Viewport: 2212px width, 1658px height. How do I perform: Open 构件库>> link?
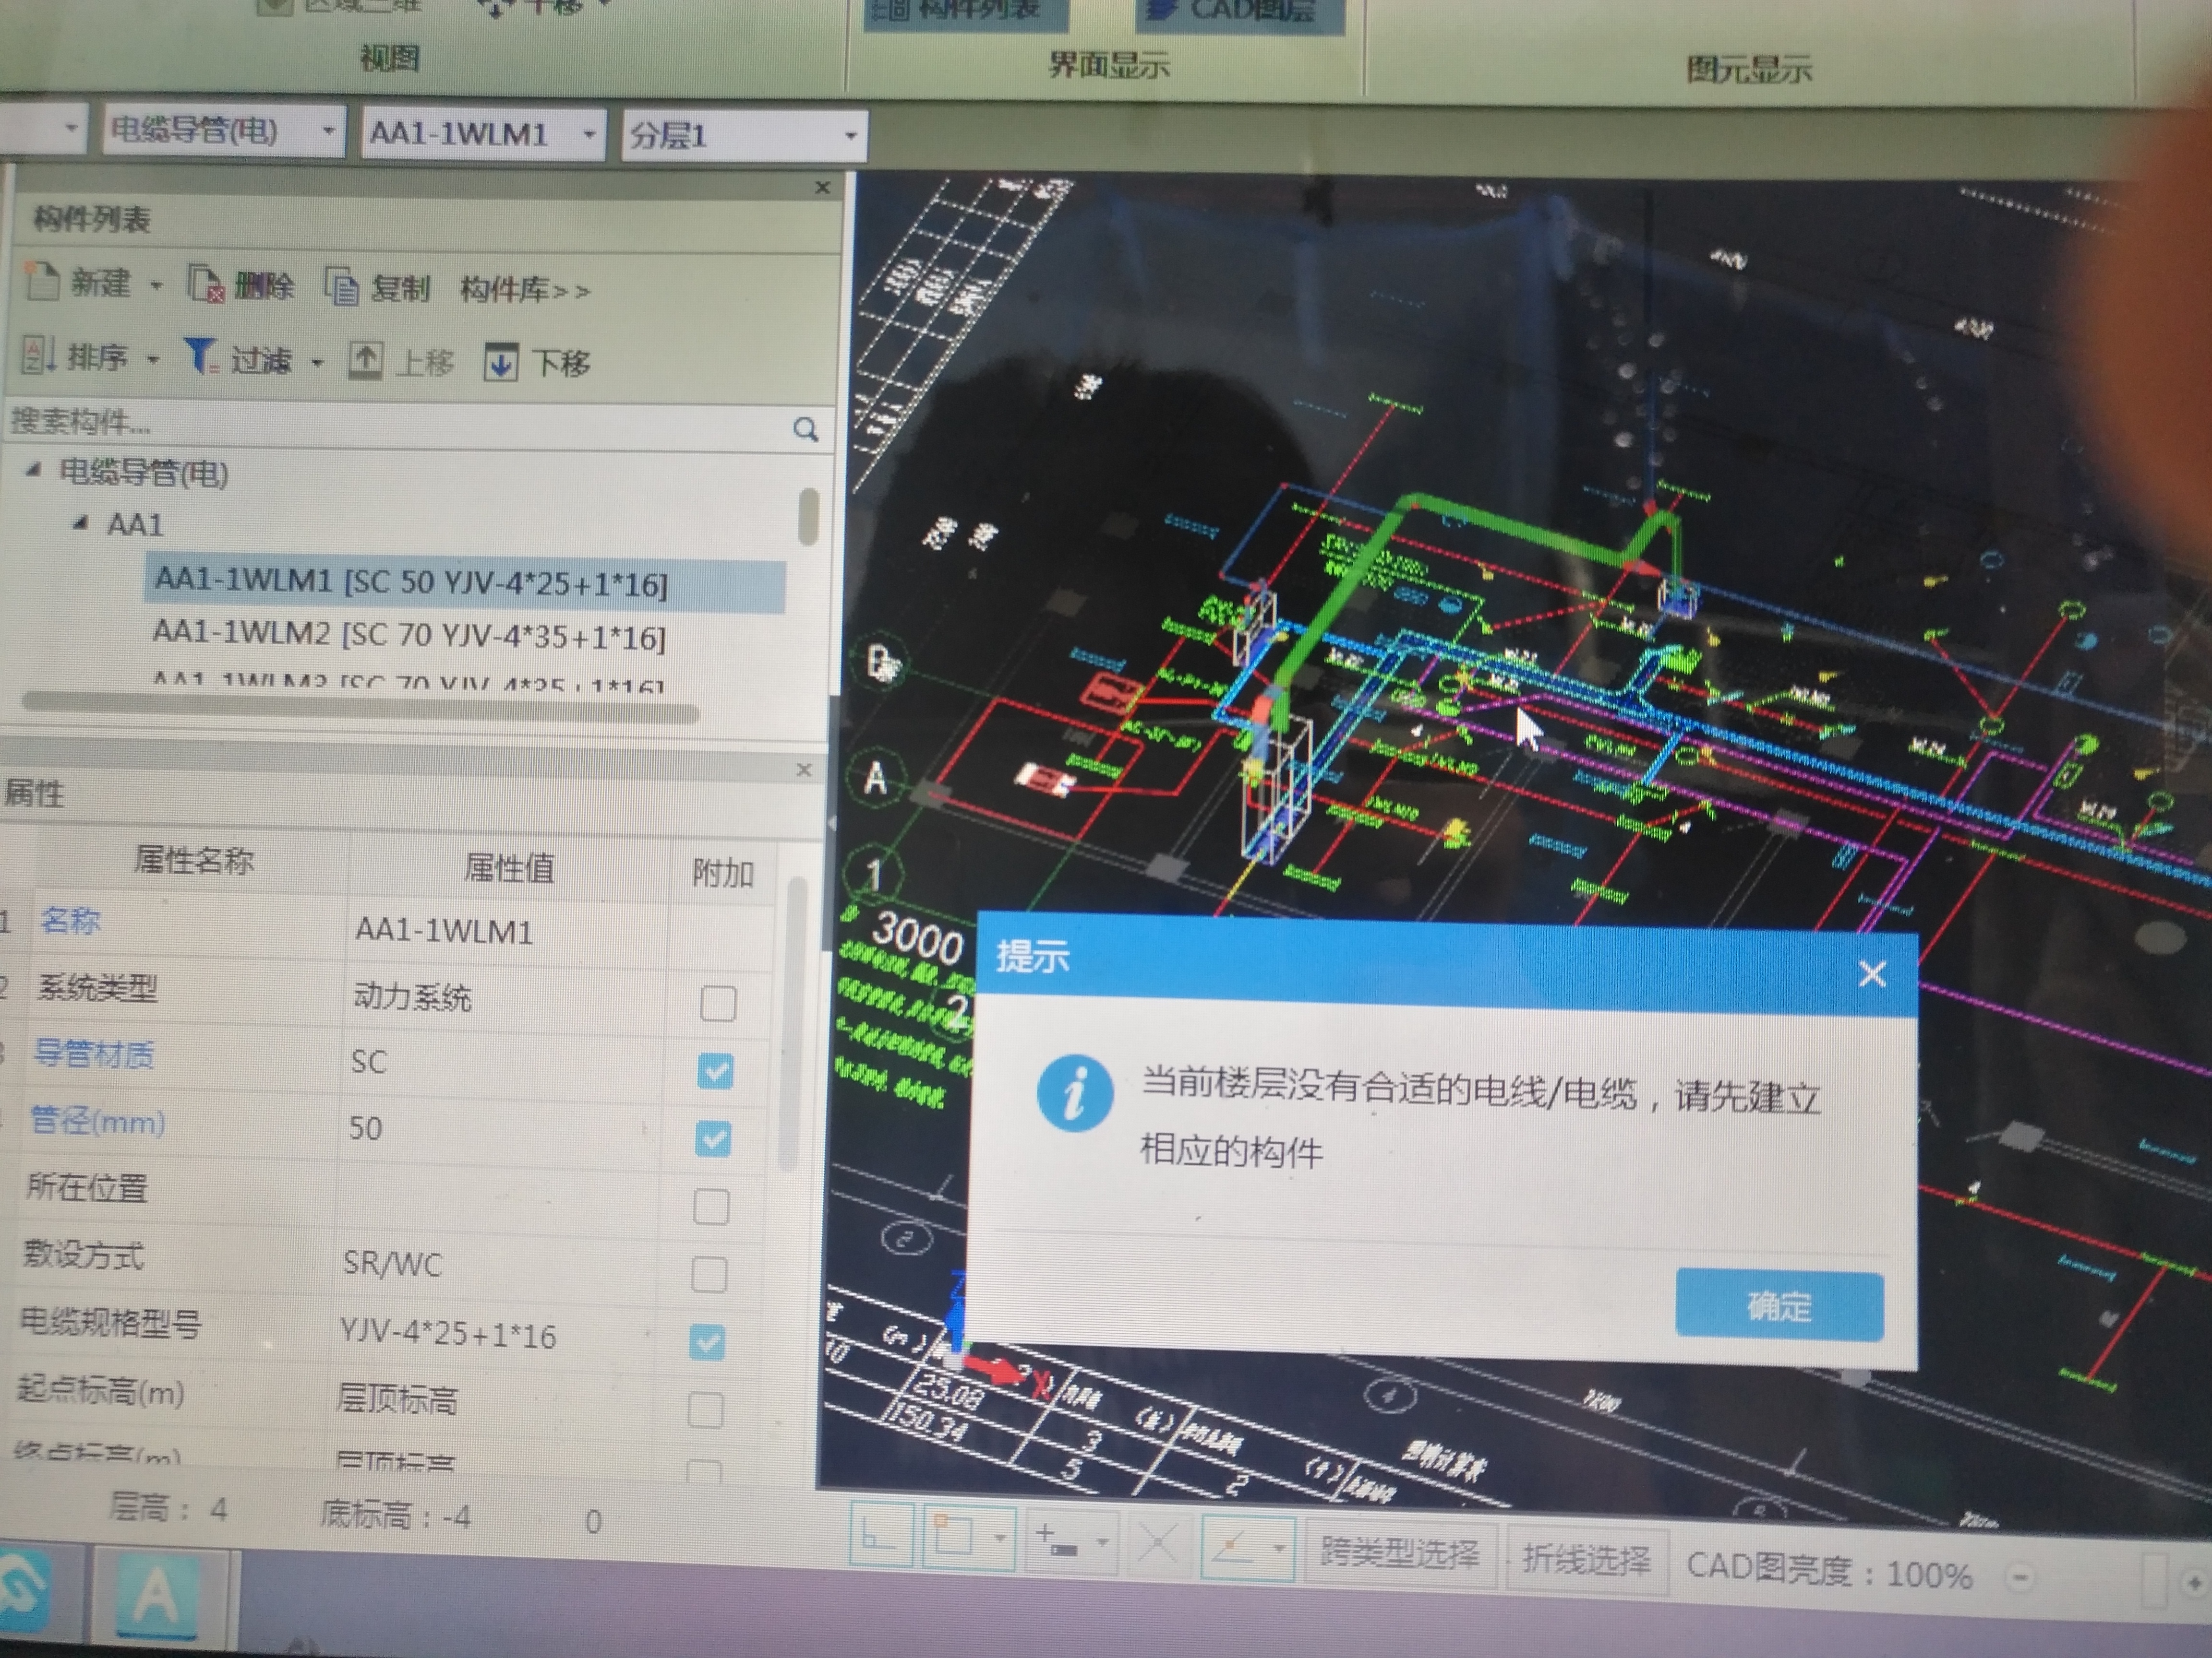[x=525, y=291]
